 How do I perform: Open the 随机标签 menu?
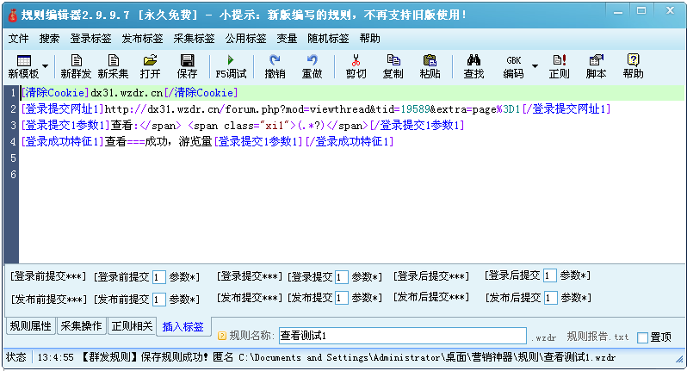point(328,39)
